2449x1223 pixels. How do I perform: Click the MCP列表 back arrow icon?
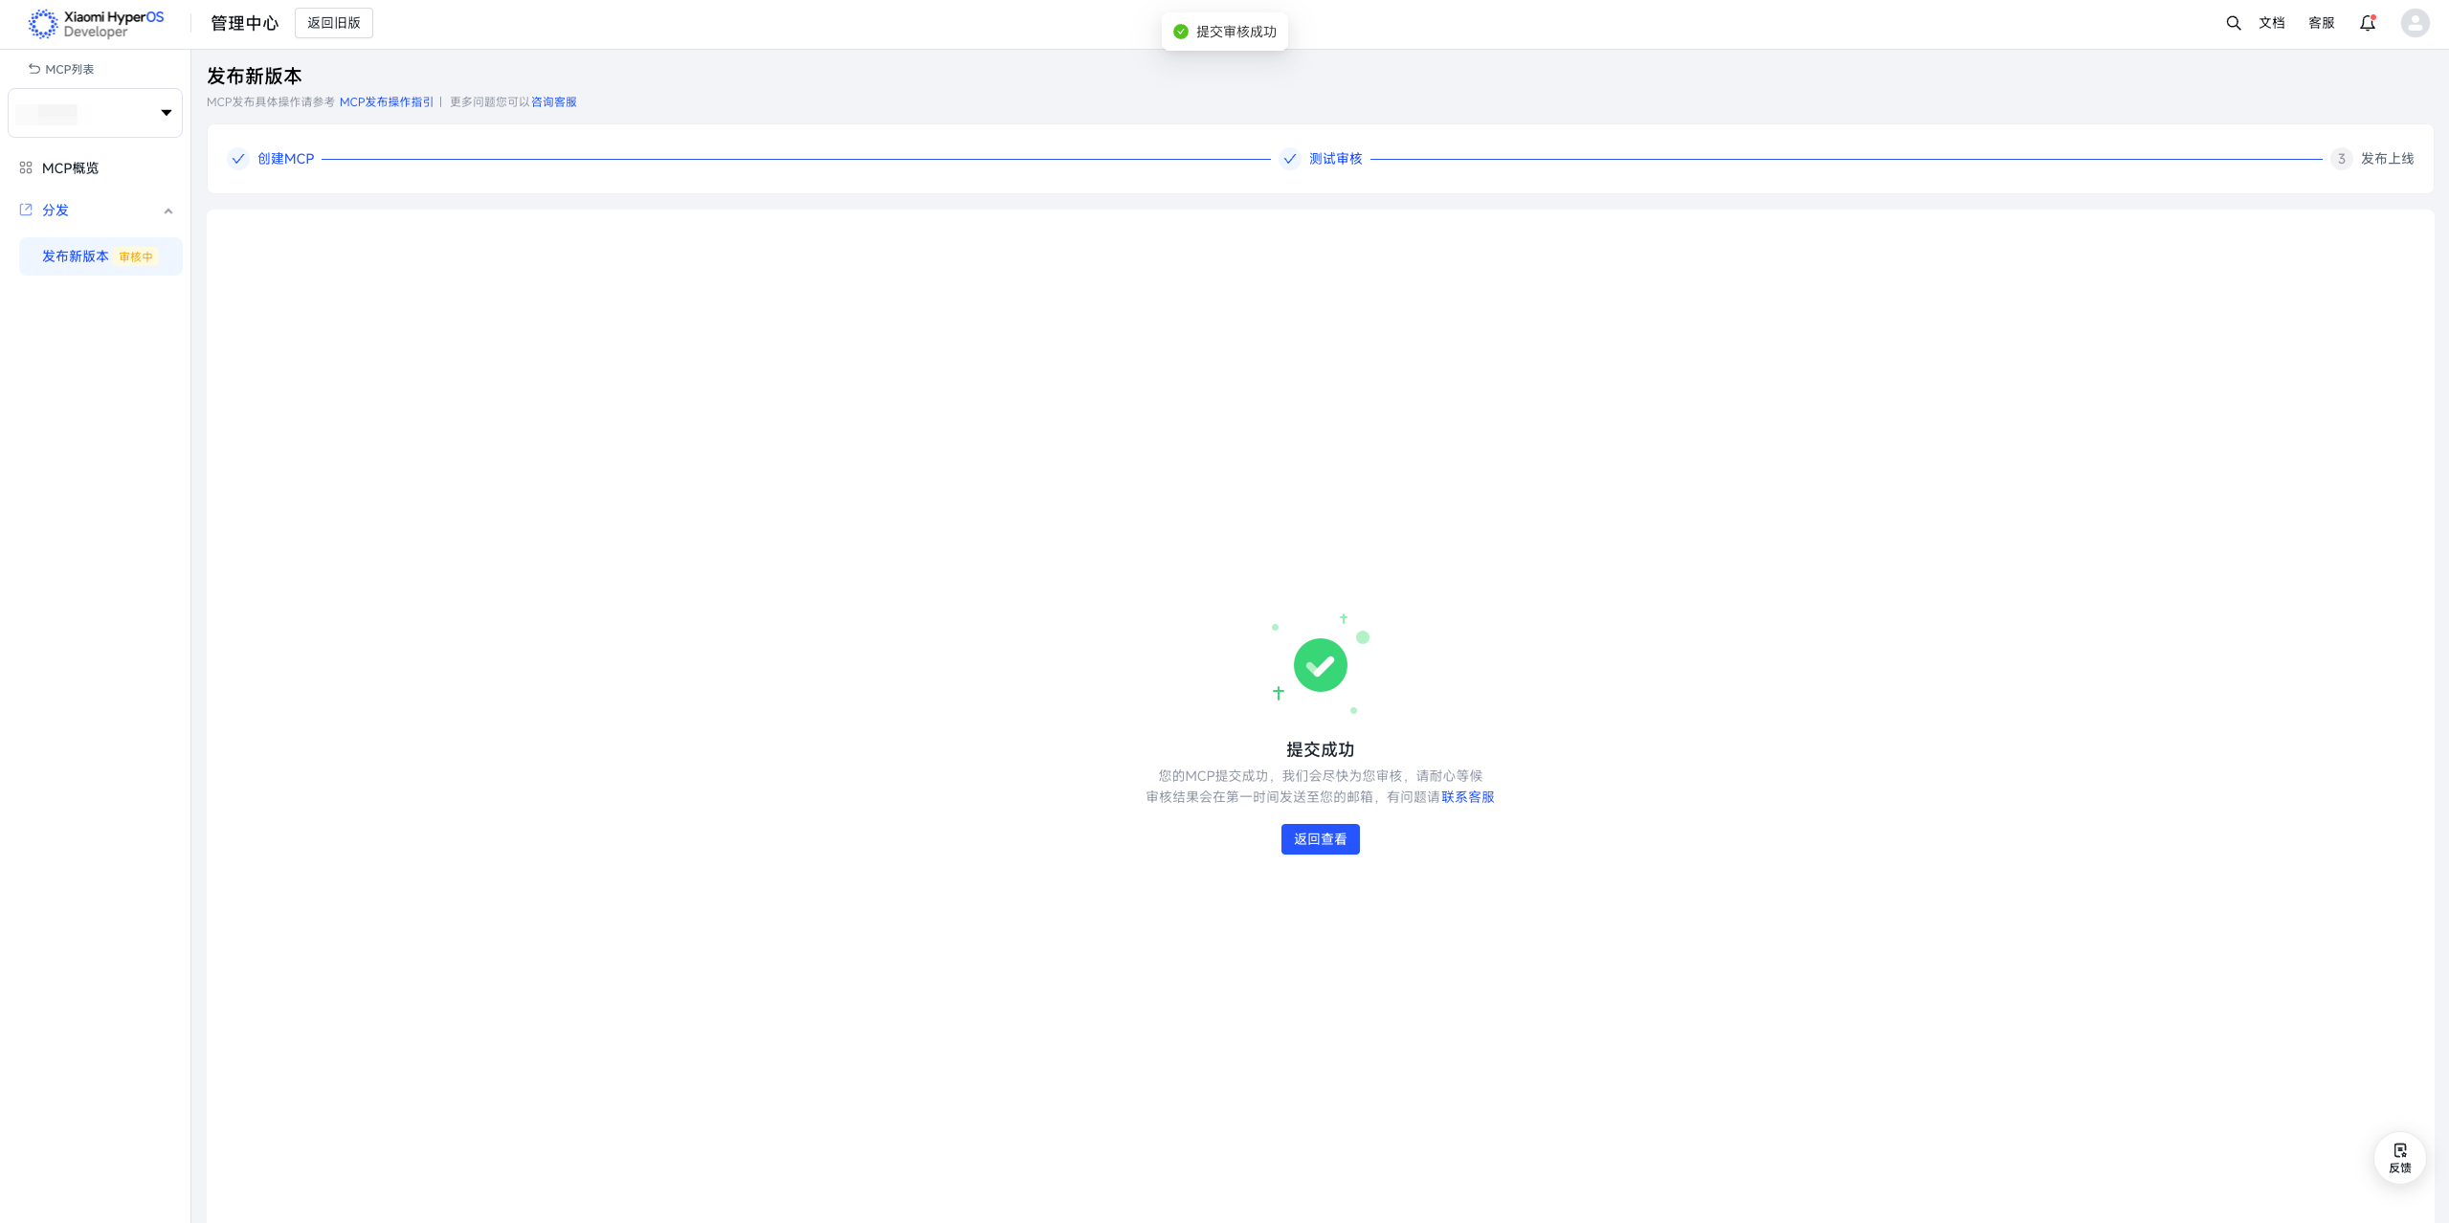(x=34, y=69)
